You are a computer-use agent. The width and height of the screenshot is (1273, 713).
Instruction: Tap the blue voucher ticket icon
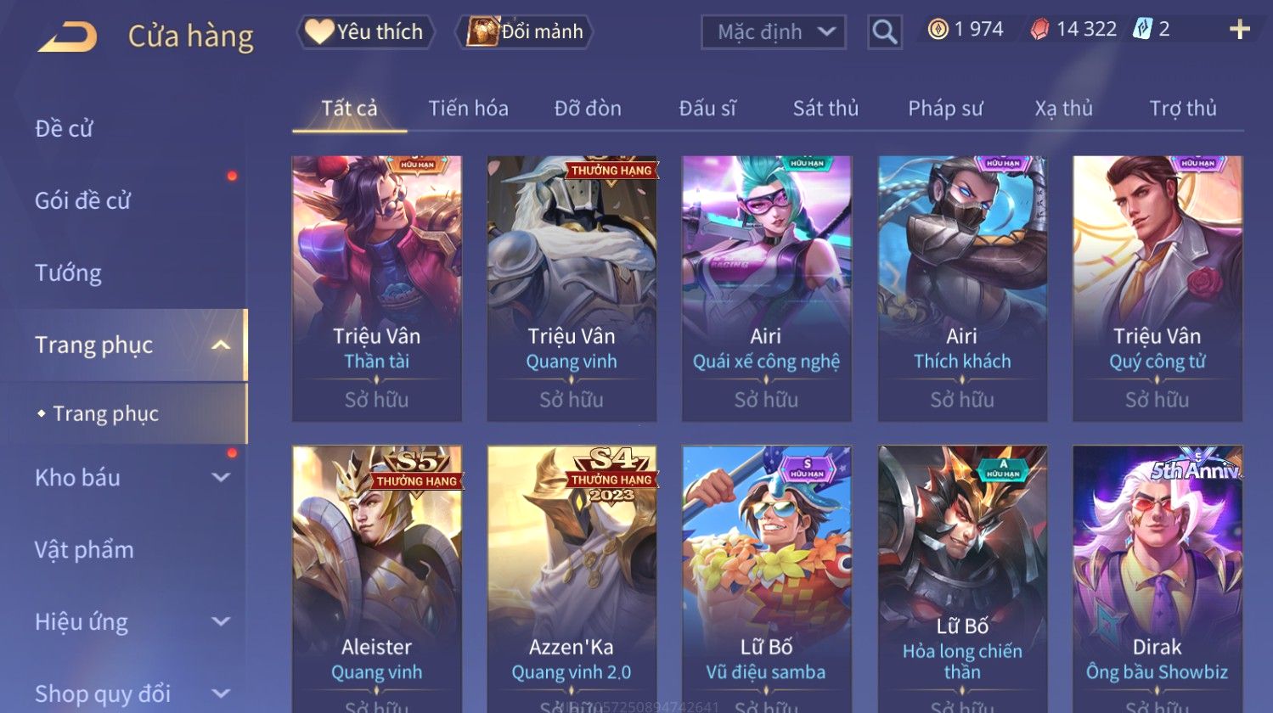click(x=1142, y=30)
